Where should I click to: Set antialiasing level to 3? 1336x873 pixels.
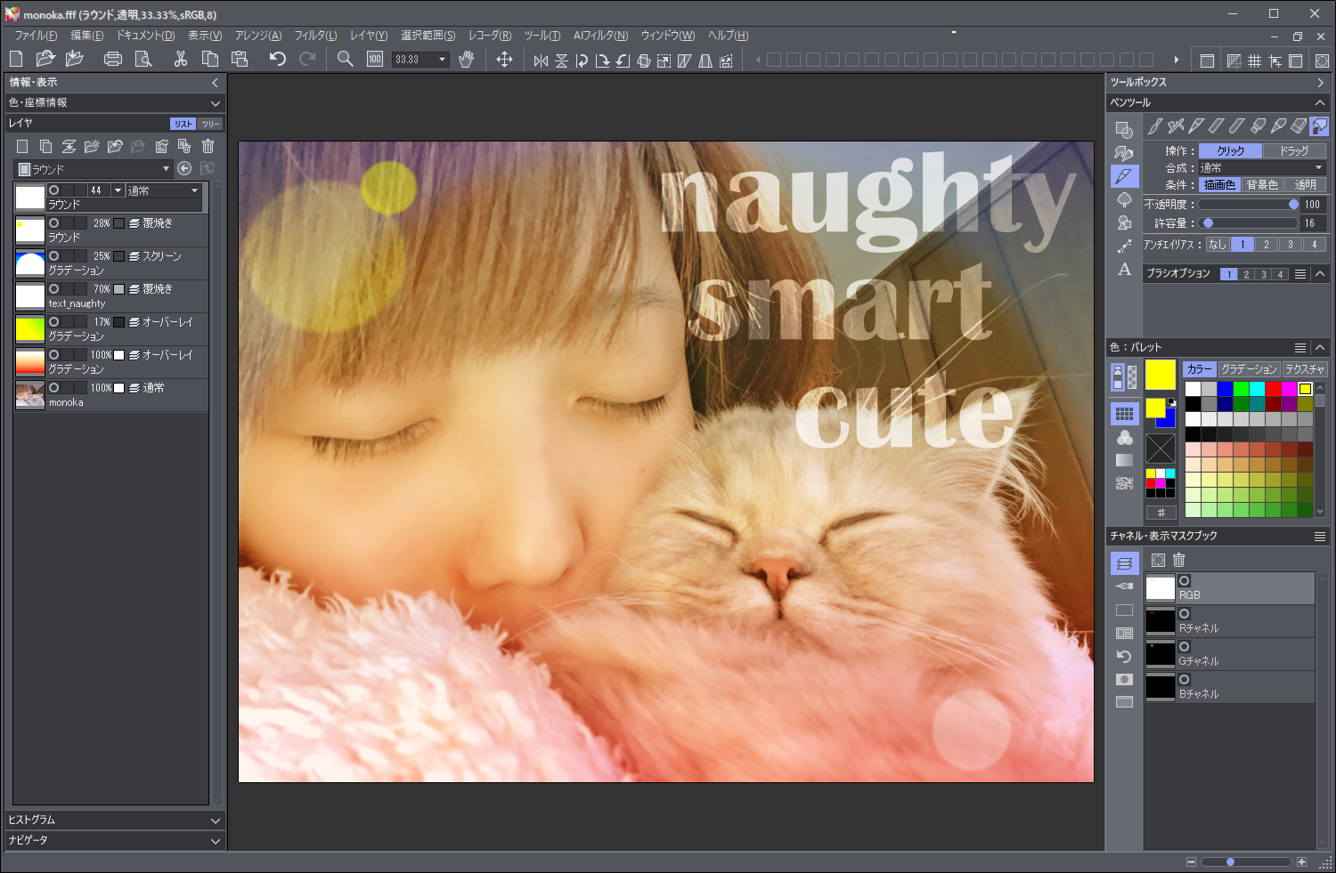[1291, 244]
